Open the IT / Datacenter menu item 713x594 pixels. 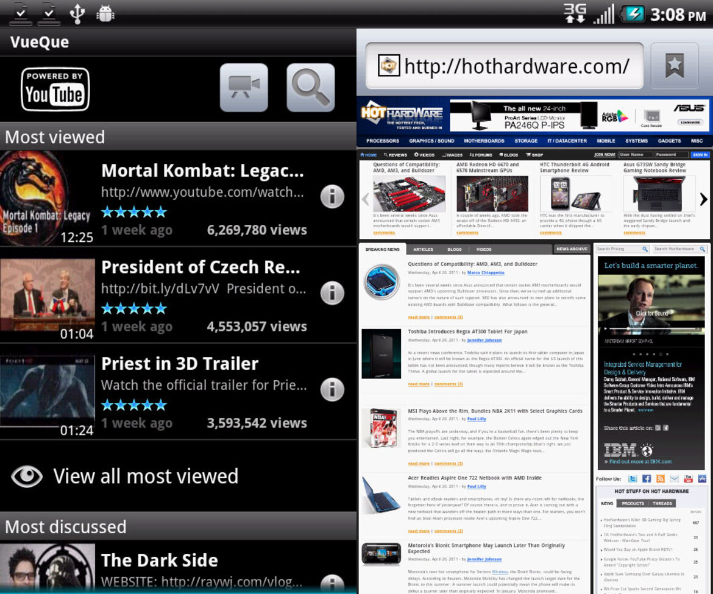pos(567,141)
